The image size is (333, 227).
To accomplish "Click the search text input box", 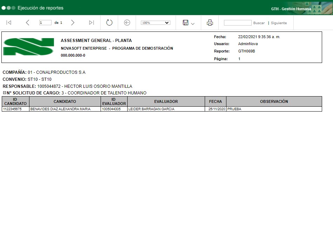I will tap(238, 23).
